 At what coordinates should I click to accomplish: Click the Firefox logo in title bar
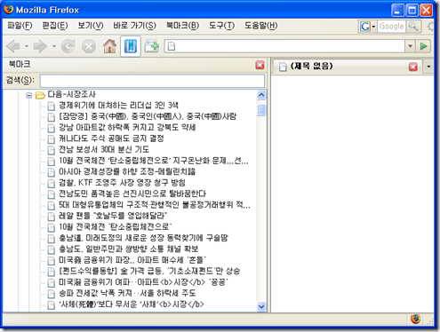click(x=9, y=9)
